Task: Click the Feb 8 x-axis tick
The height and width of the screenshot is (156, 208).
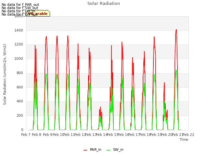Action: (x=37, y=135)
